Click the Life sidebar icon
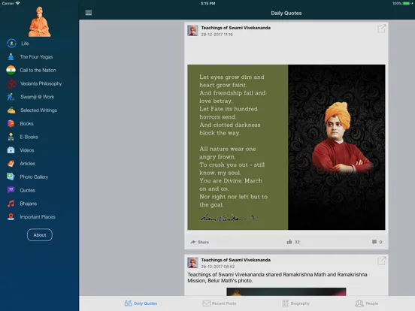The width and height of the screenshot is (415, 311). coord(11,44)
